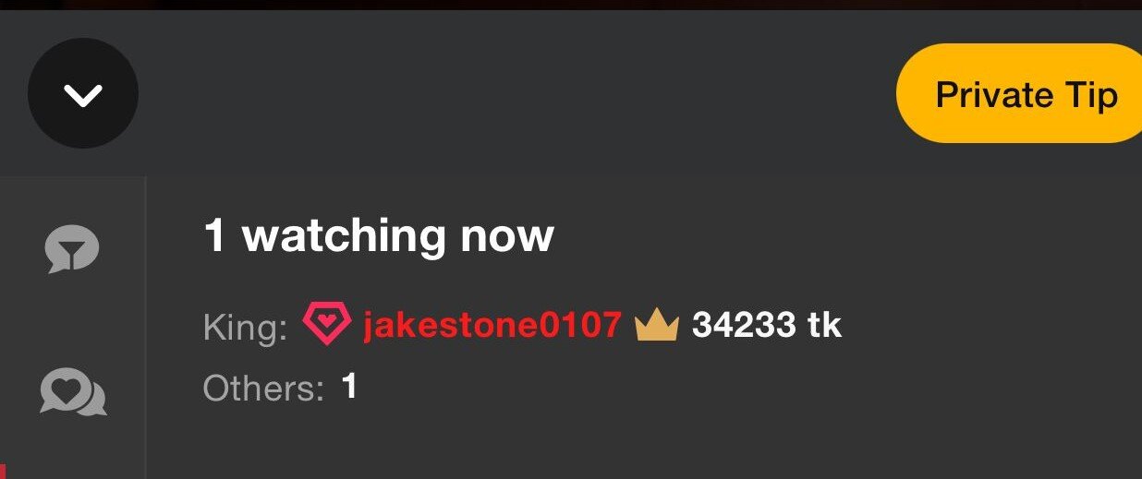The height and width of the screenshot is (479, 1142).
Task: Click the pink gem heart badge
Action: point(327,325)
